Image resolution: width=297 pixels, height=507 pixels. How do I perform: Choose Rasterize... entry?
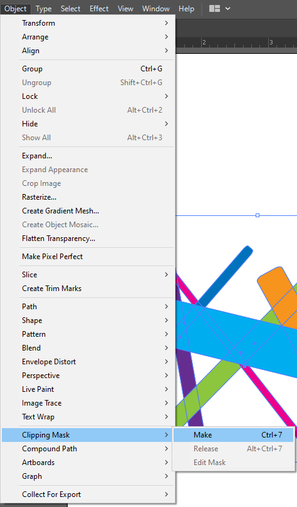[x=88, y=197]
